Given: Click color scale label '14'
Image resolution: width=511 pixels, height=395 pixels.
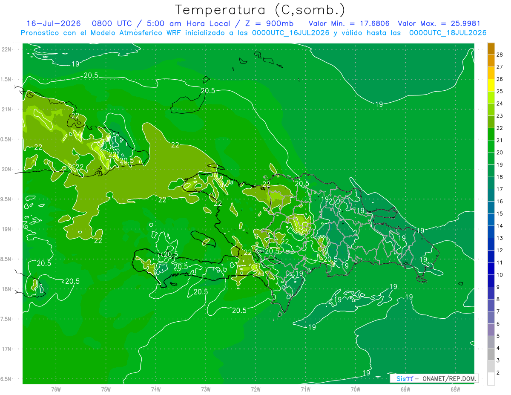Looking at the screenshot, I should [500, 226].
